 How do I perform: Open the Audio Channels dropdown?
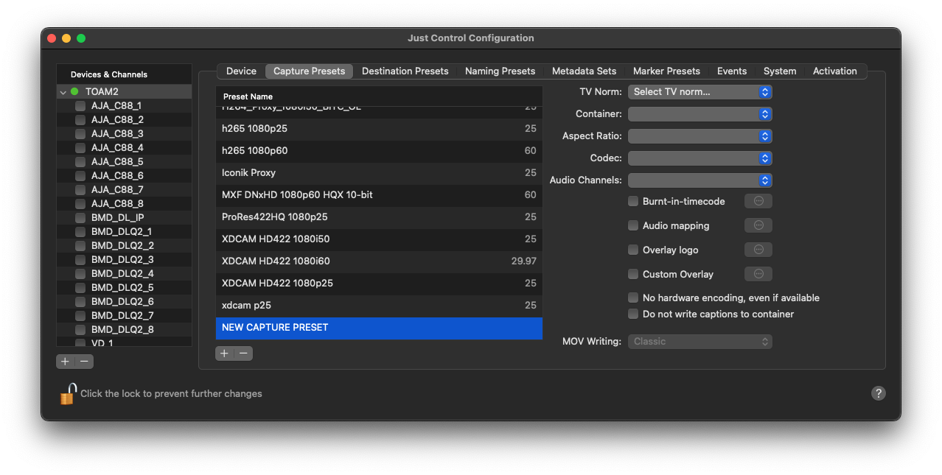pos(699,180)
